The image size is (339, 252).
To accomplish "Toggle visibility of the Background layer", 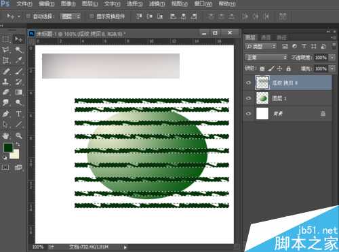I will pyautogui.click(x=248, y=114).
